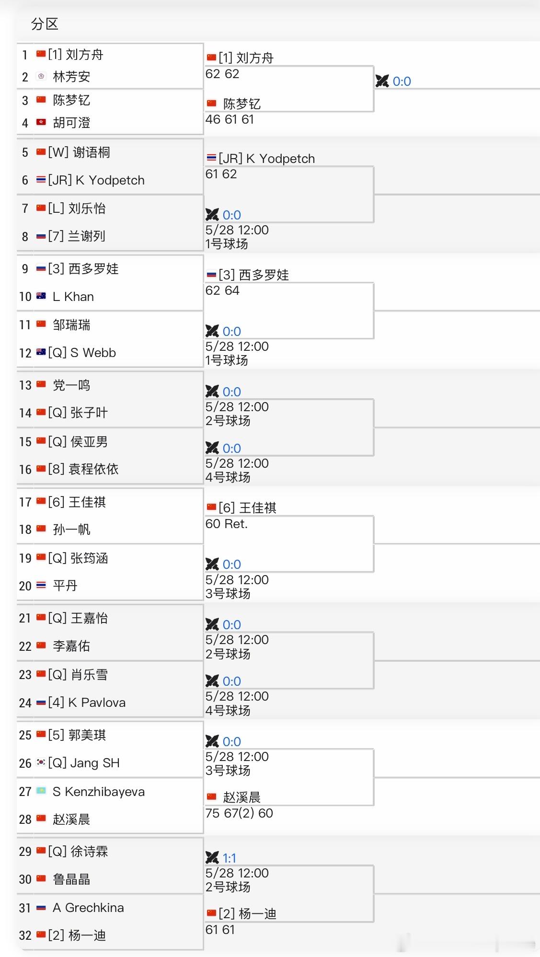Open live 1:1 score for 徐诗霖 match
540x957 pixels.
[x=230, y=858]
